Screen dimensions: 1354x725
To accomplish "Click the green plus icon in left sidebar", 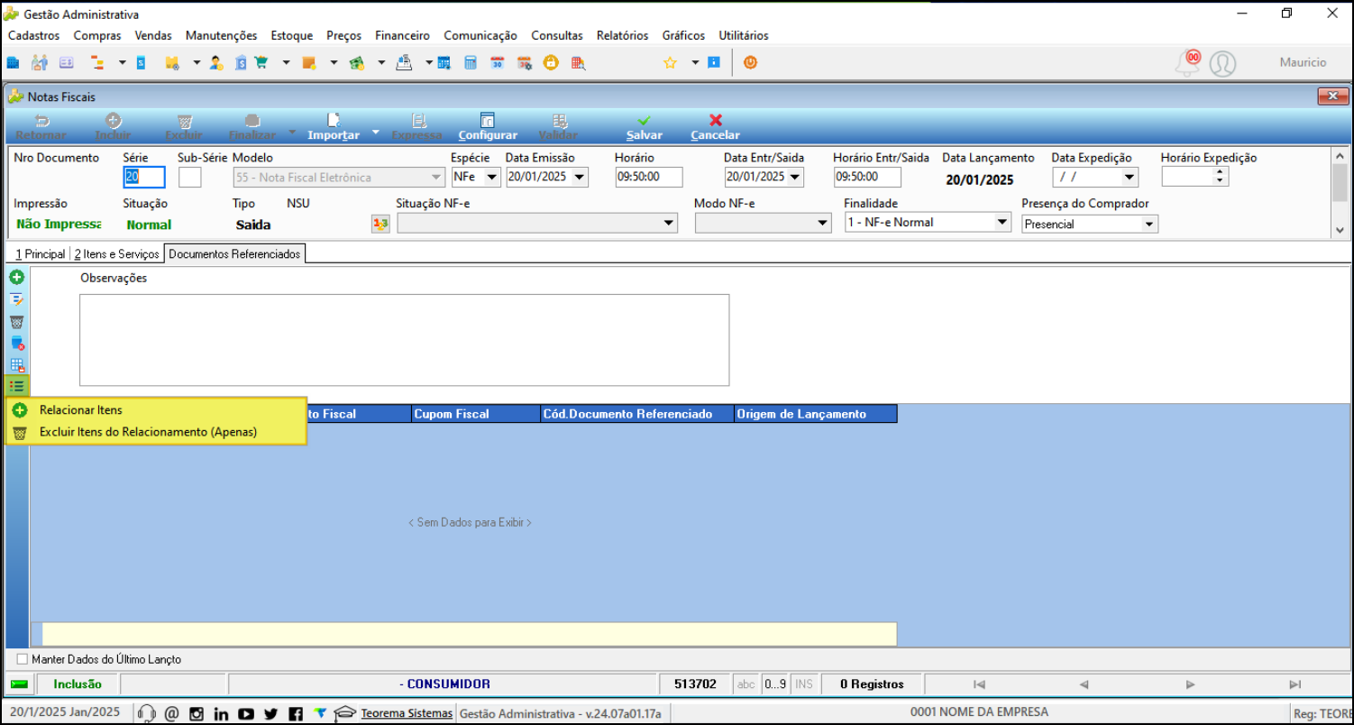I will [x=16, y=277].
